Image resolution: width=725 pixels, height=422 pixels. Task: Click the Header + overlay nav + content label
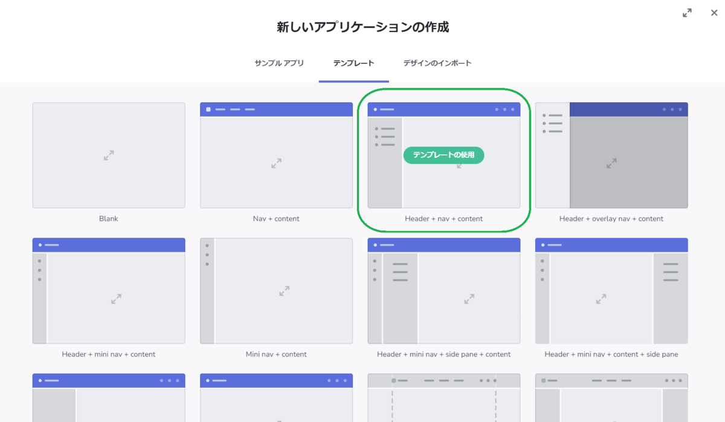(x=611, y=219)
